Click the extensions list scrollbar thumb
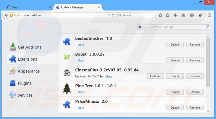 pyautogui.click(x=208, y=62)
